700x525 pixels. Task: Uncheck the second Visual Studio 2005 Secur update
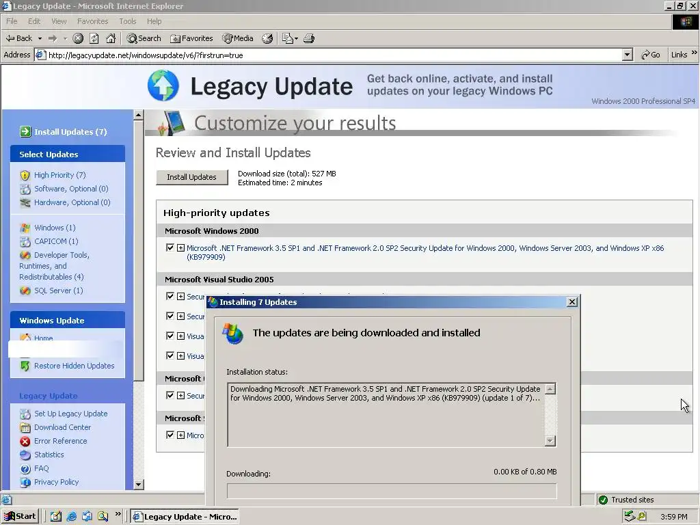[170, 316]
